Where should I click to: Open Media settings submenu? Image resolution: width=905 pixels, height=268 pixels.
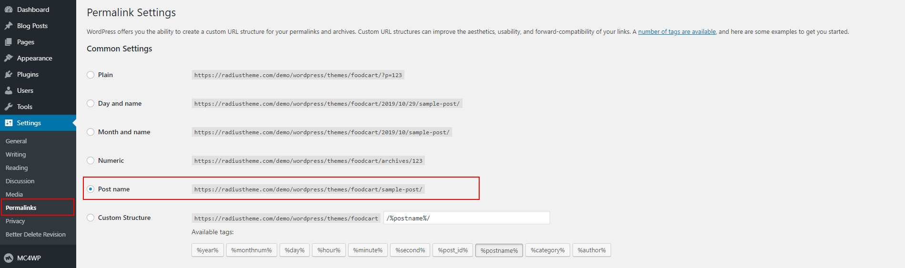tap(14, 194)
